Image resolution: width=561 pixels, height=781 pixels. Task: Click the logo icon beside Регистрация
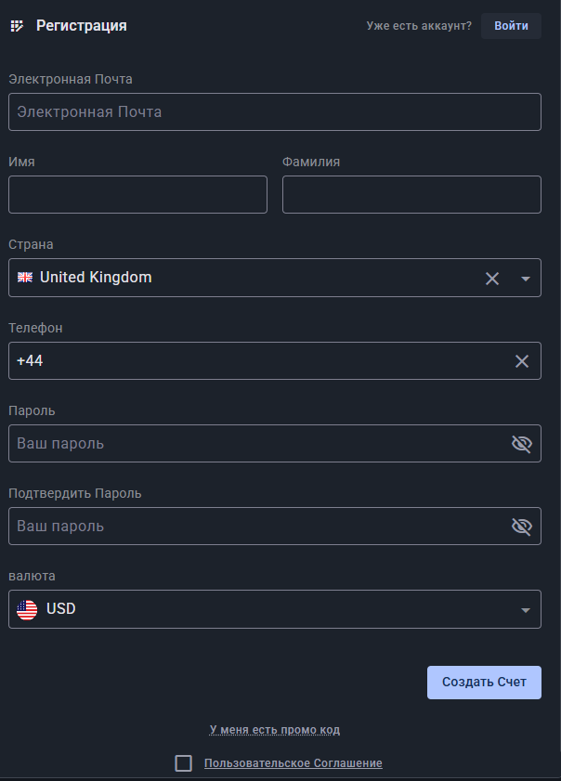click(17, 26)
